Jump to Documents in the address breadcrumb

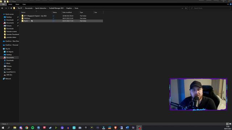[29, 8]
